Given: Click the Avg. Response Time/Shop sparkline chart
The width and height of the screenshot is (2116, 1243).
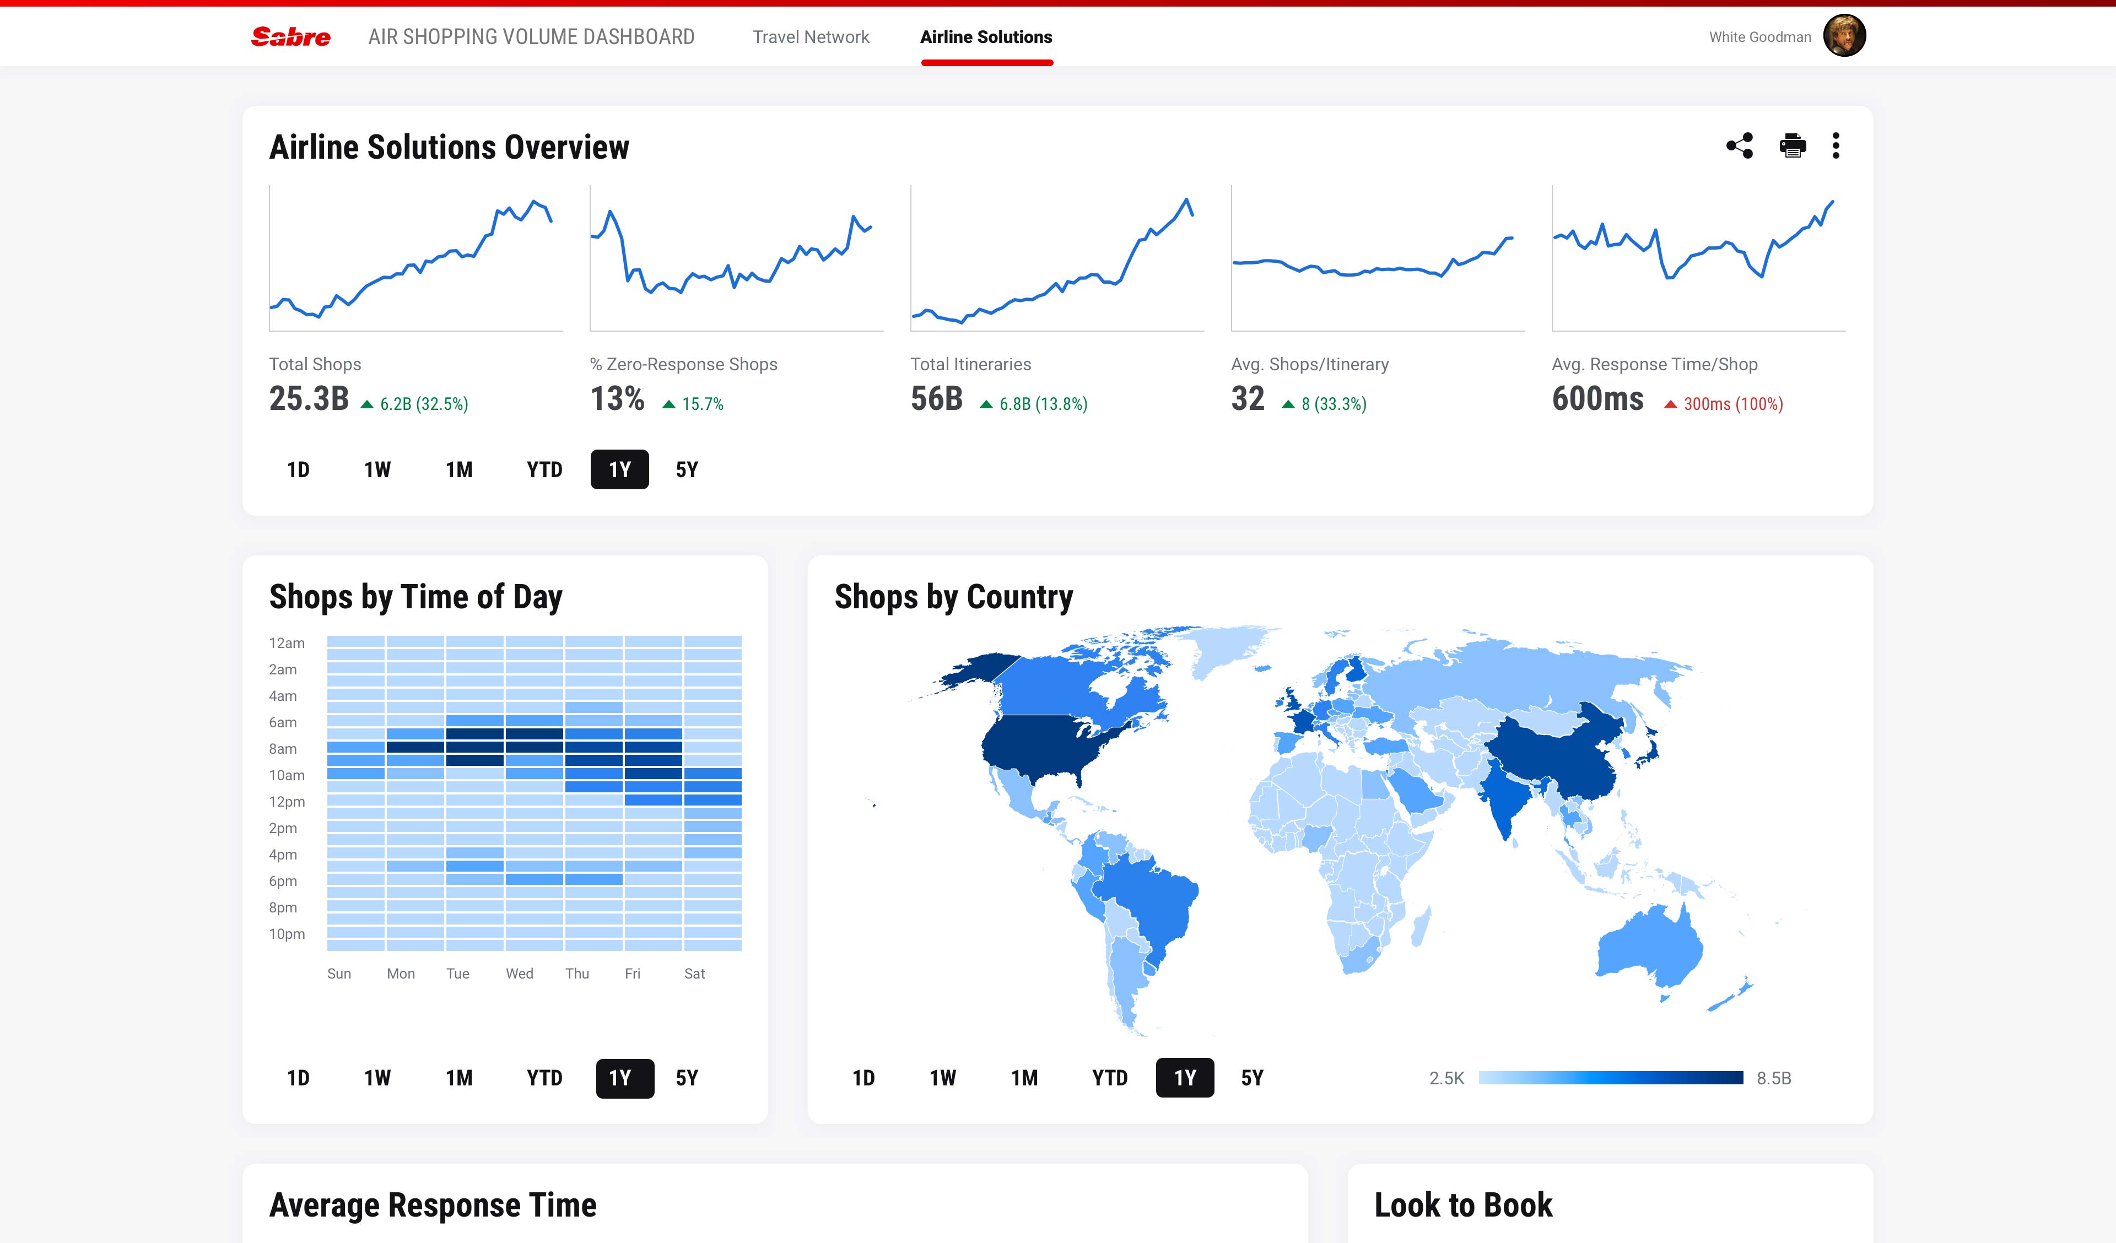Looking at the screenshot, I should (1698, 258).
